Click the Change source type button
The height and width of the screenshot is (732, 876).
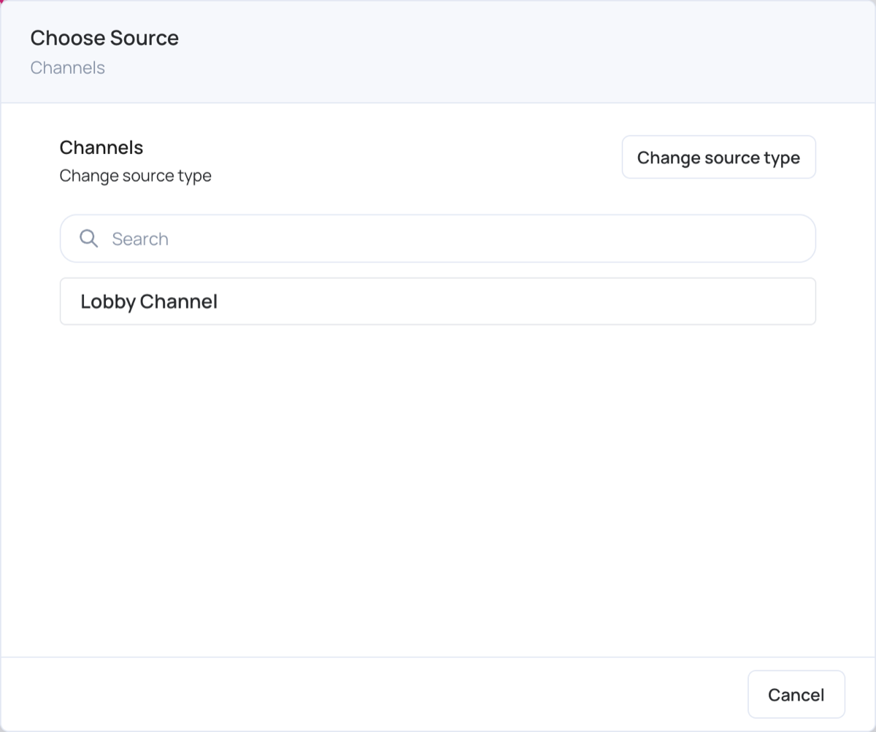(x=718, y=157)
